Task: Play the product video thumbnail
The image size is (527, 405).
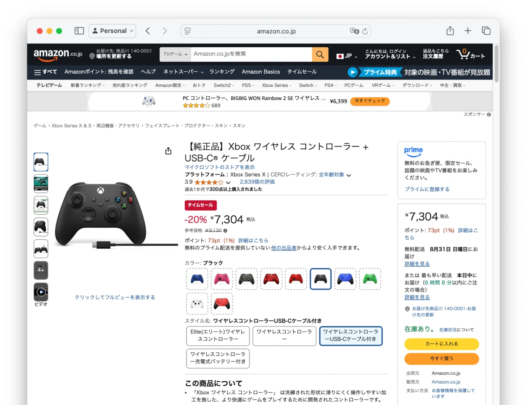Action: pyautogui.click(x=41, y=292)
